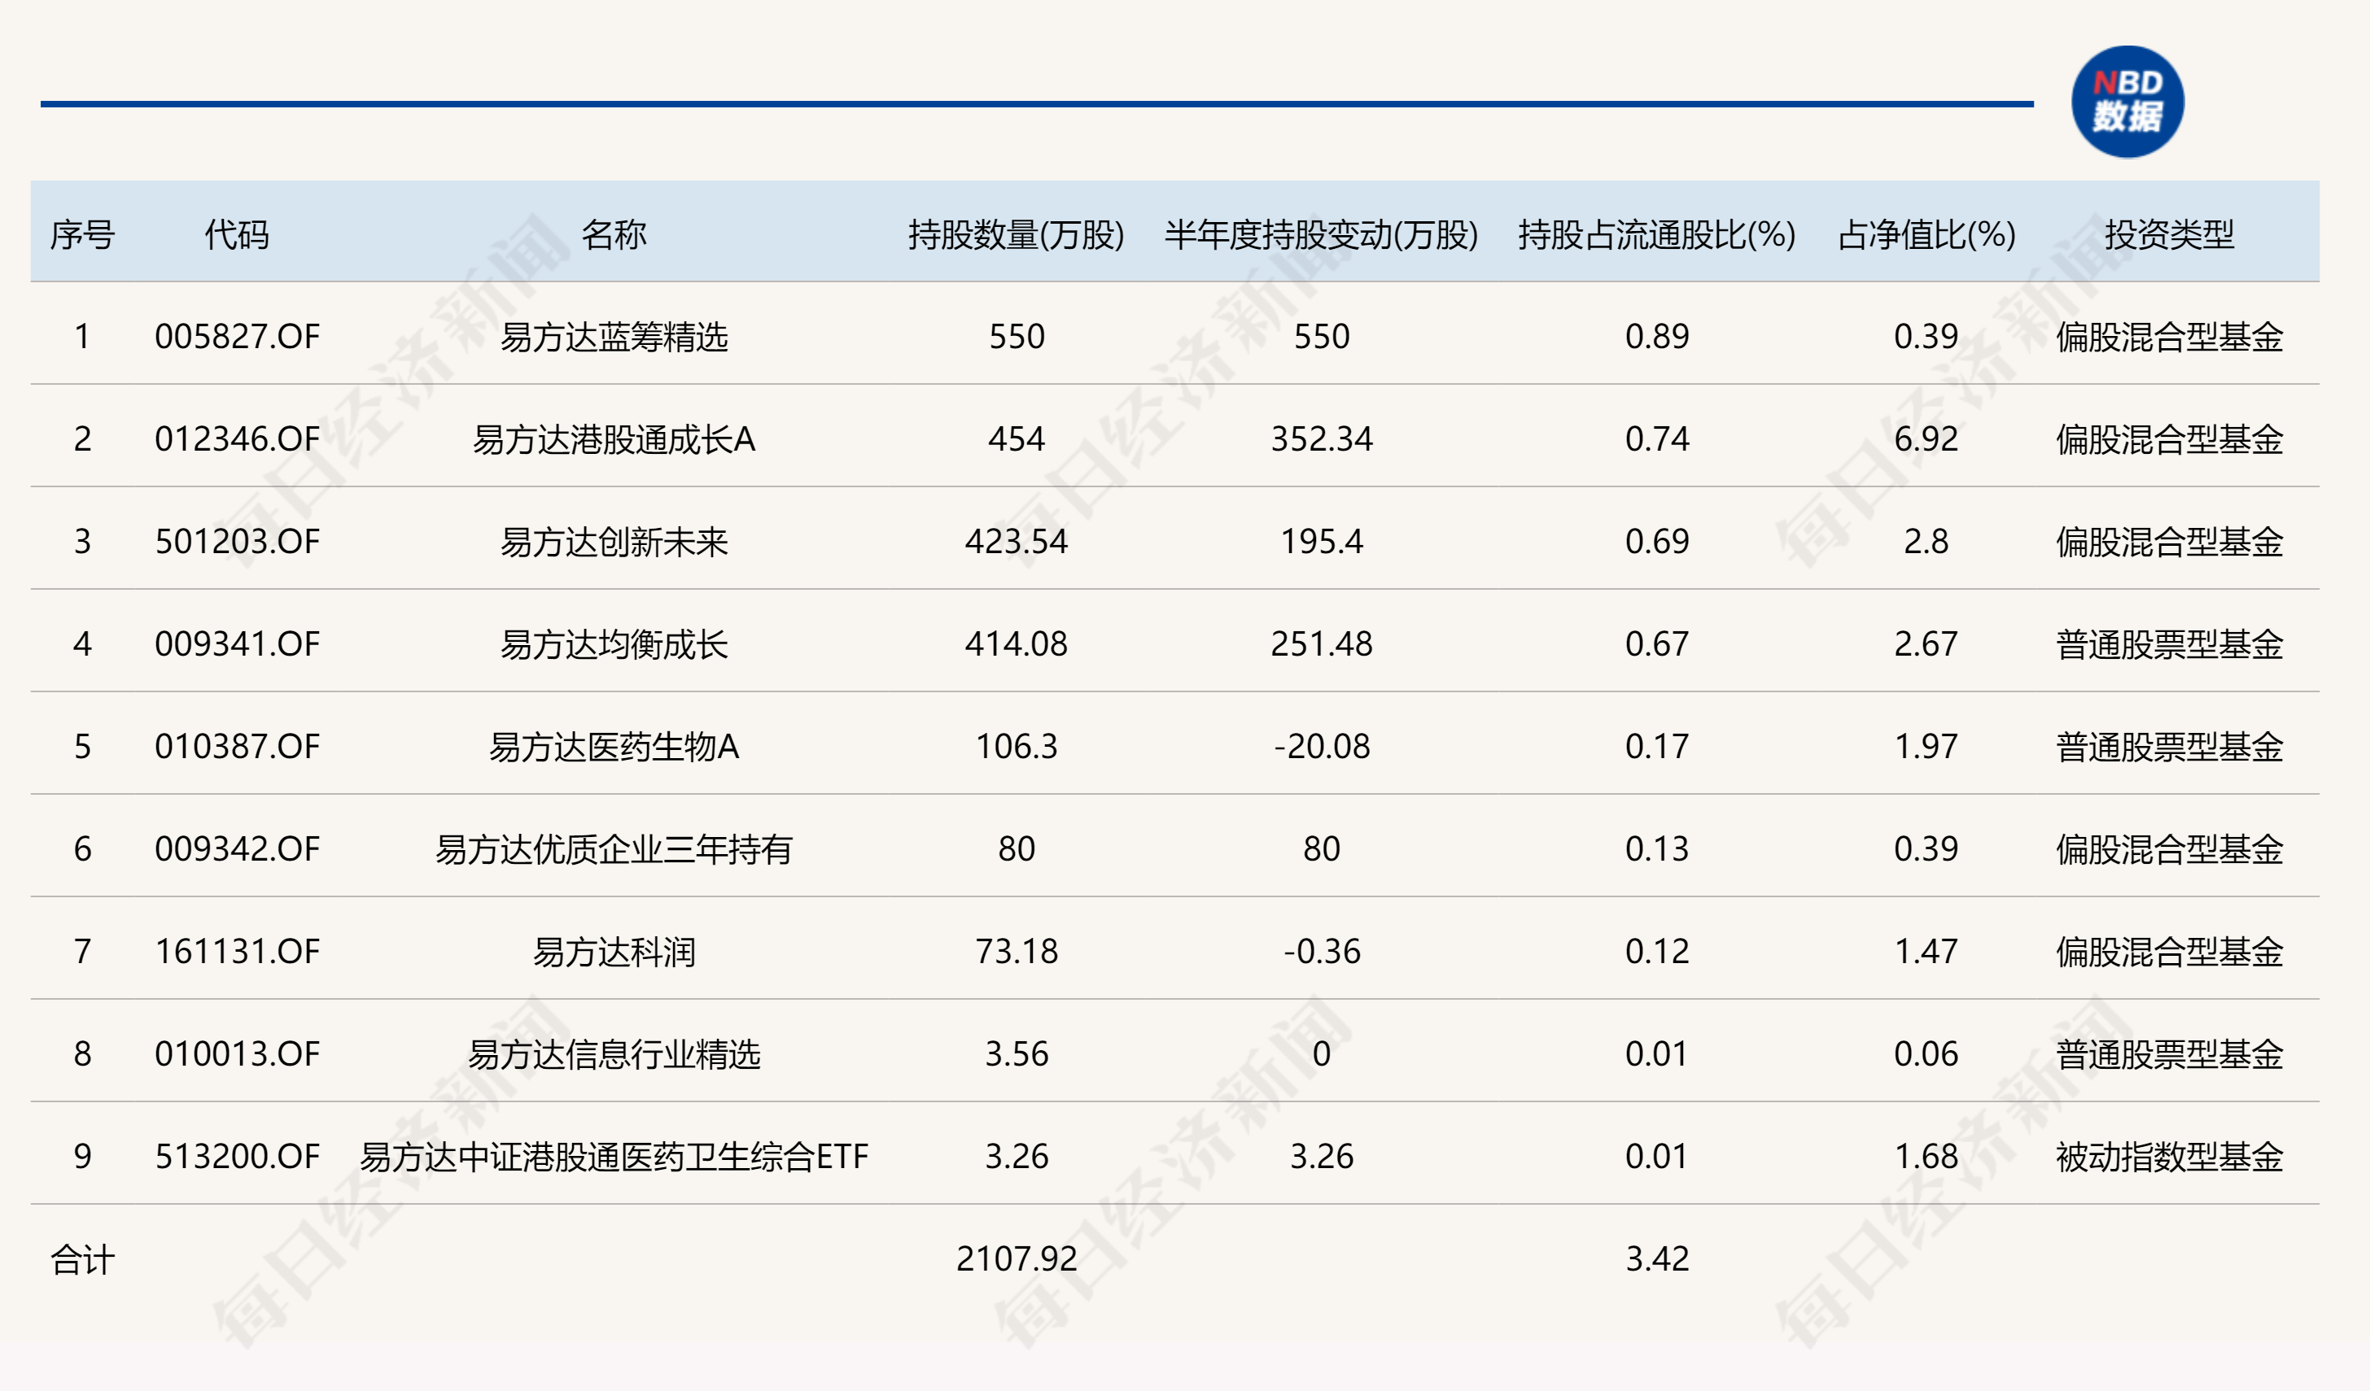Select 普通股票型基金 in row 8

[x=2170, y=1053]
